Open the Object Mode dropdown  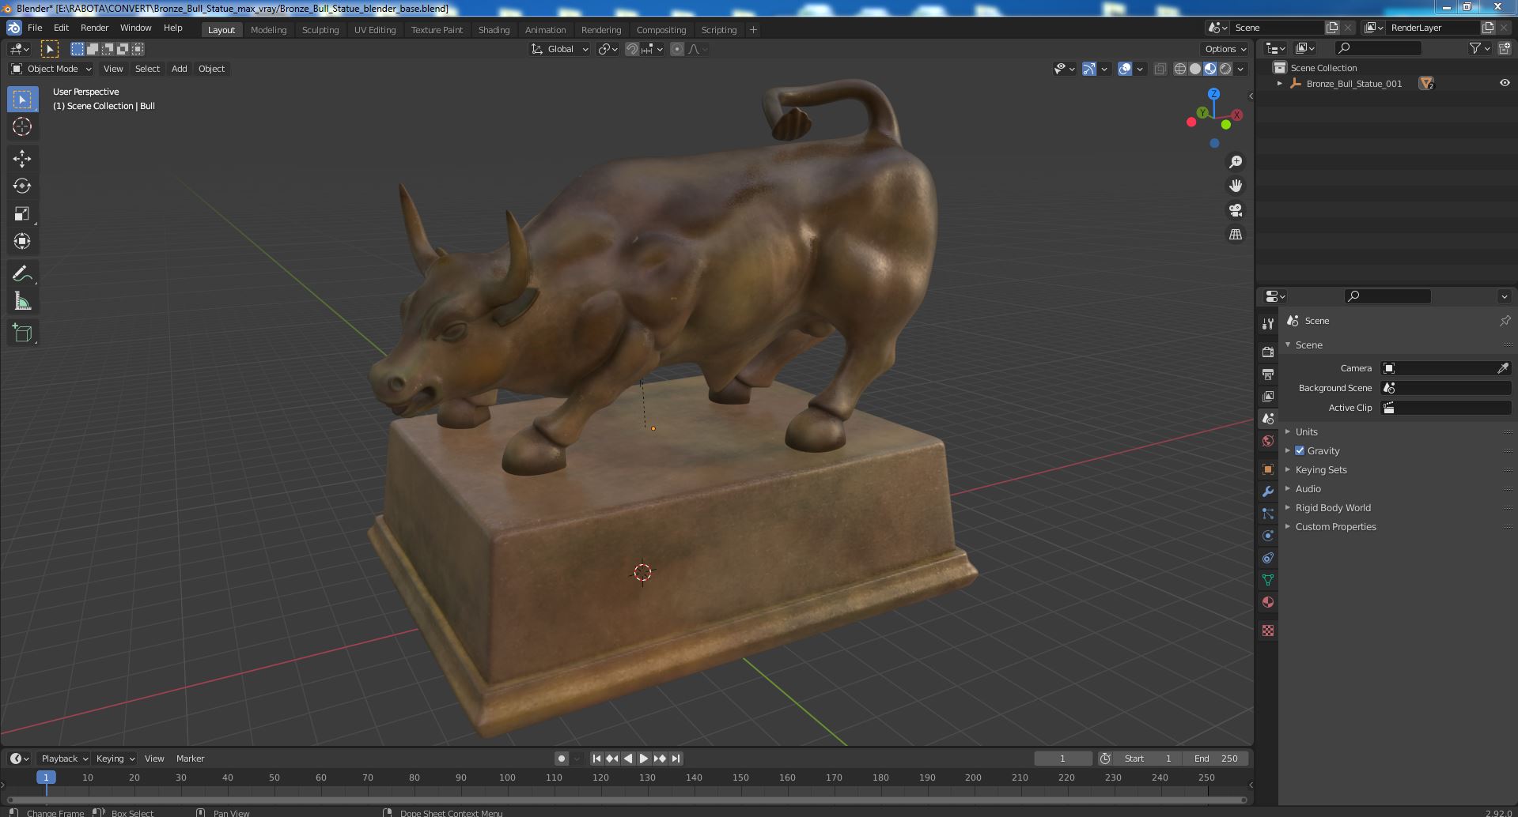(x=51, y=69)
